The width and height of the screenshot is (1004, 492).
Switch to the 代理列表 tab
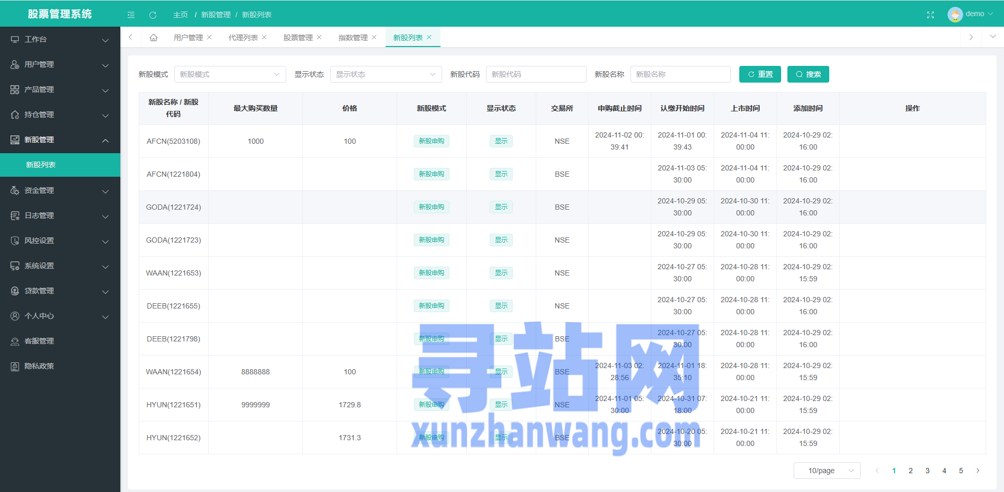point(243,38)
